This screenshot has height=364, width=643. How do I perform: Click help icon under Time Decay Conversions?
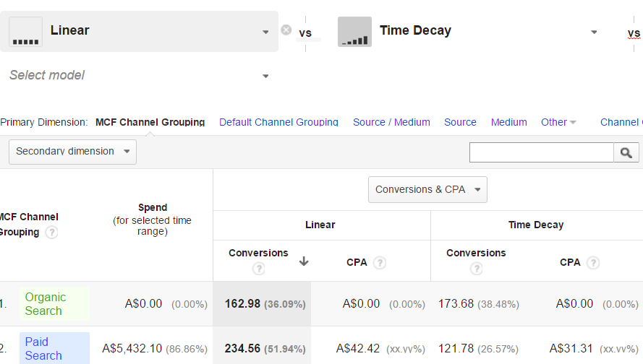point(476,269)
